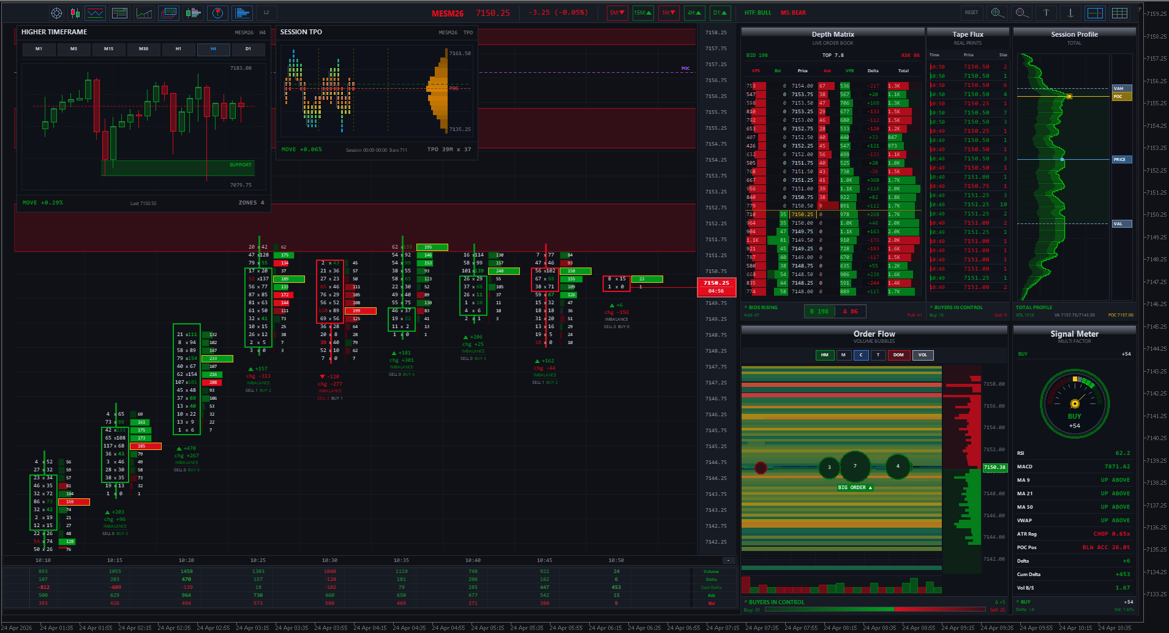Click the RSI 62.2 row in Signal Meter
Image resolution: width=1169 pixels, height=633 pixels.
1074,453
